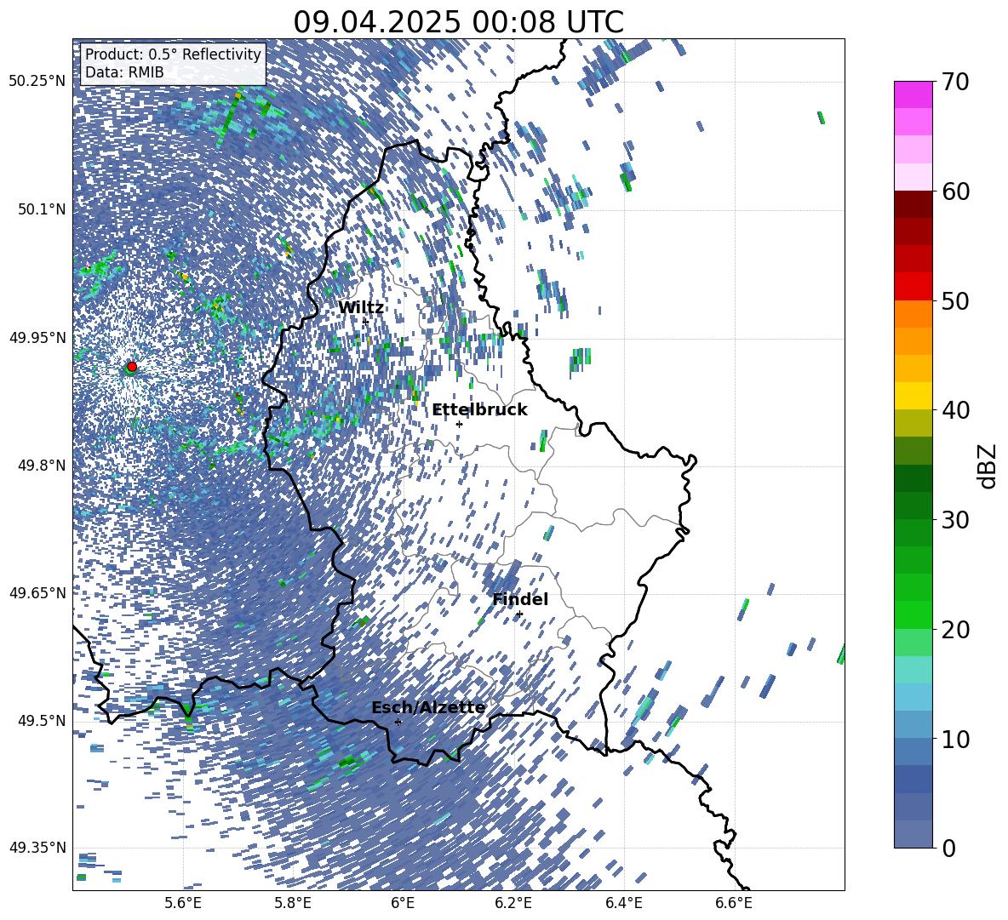Click the 50 tick on colorbar
Image resolution: width=1008 pixels, height=920 pixels.
coord(955,301)
